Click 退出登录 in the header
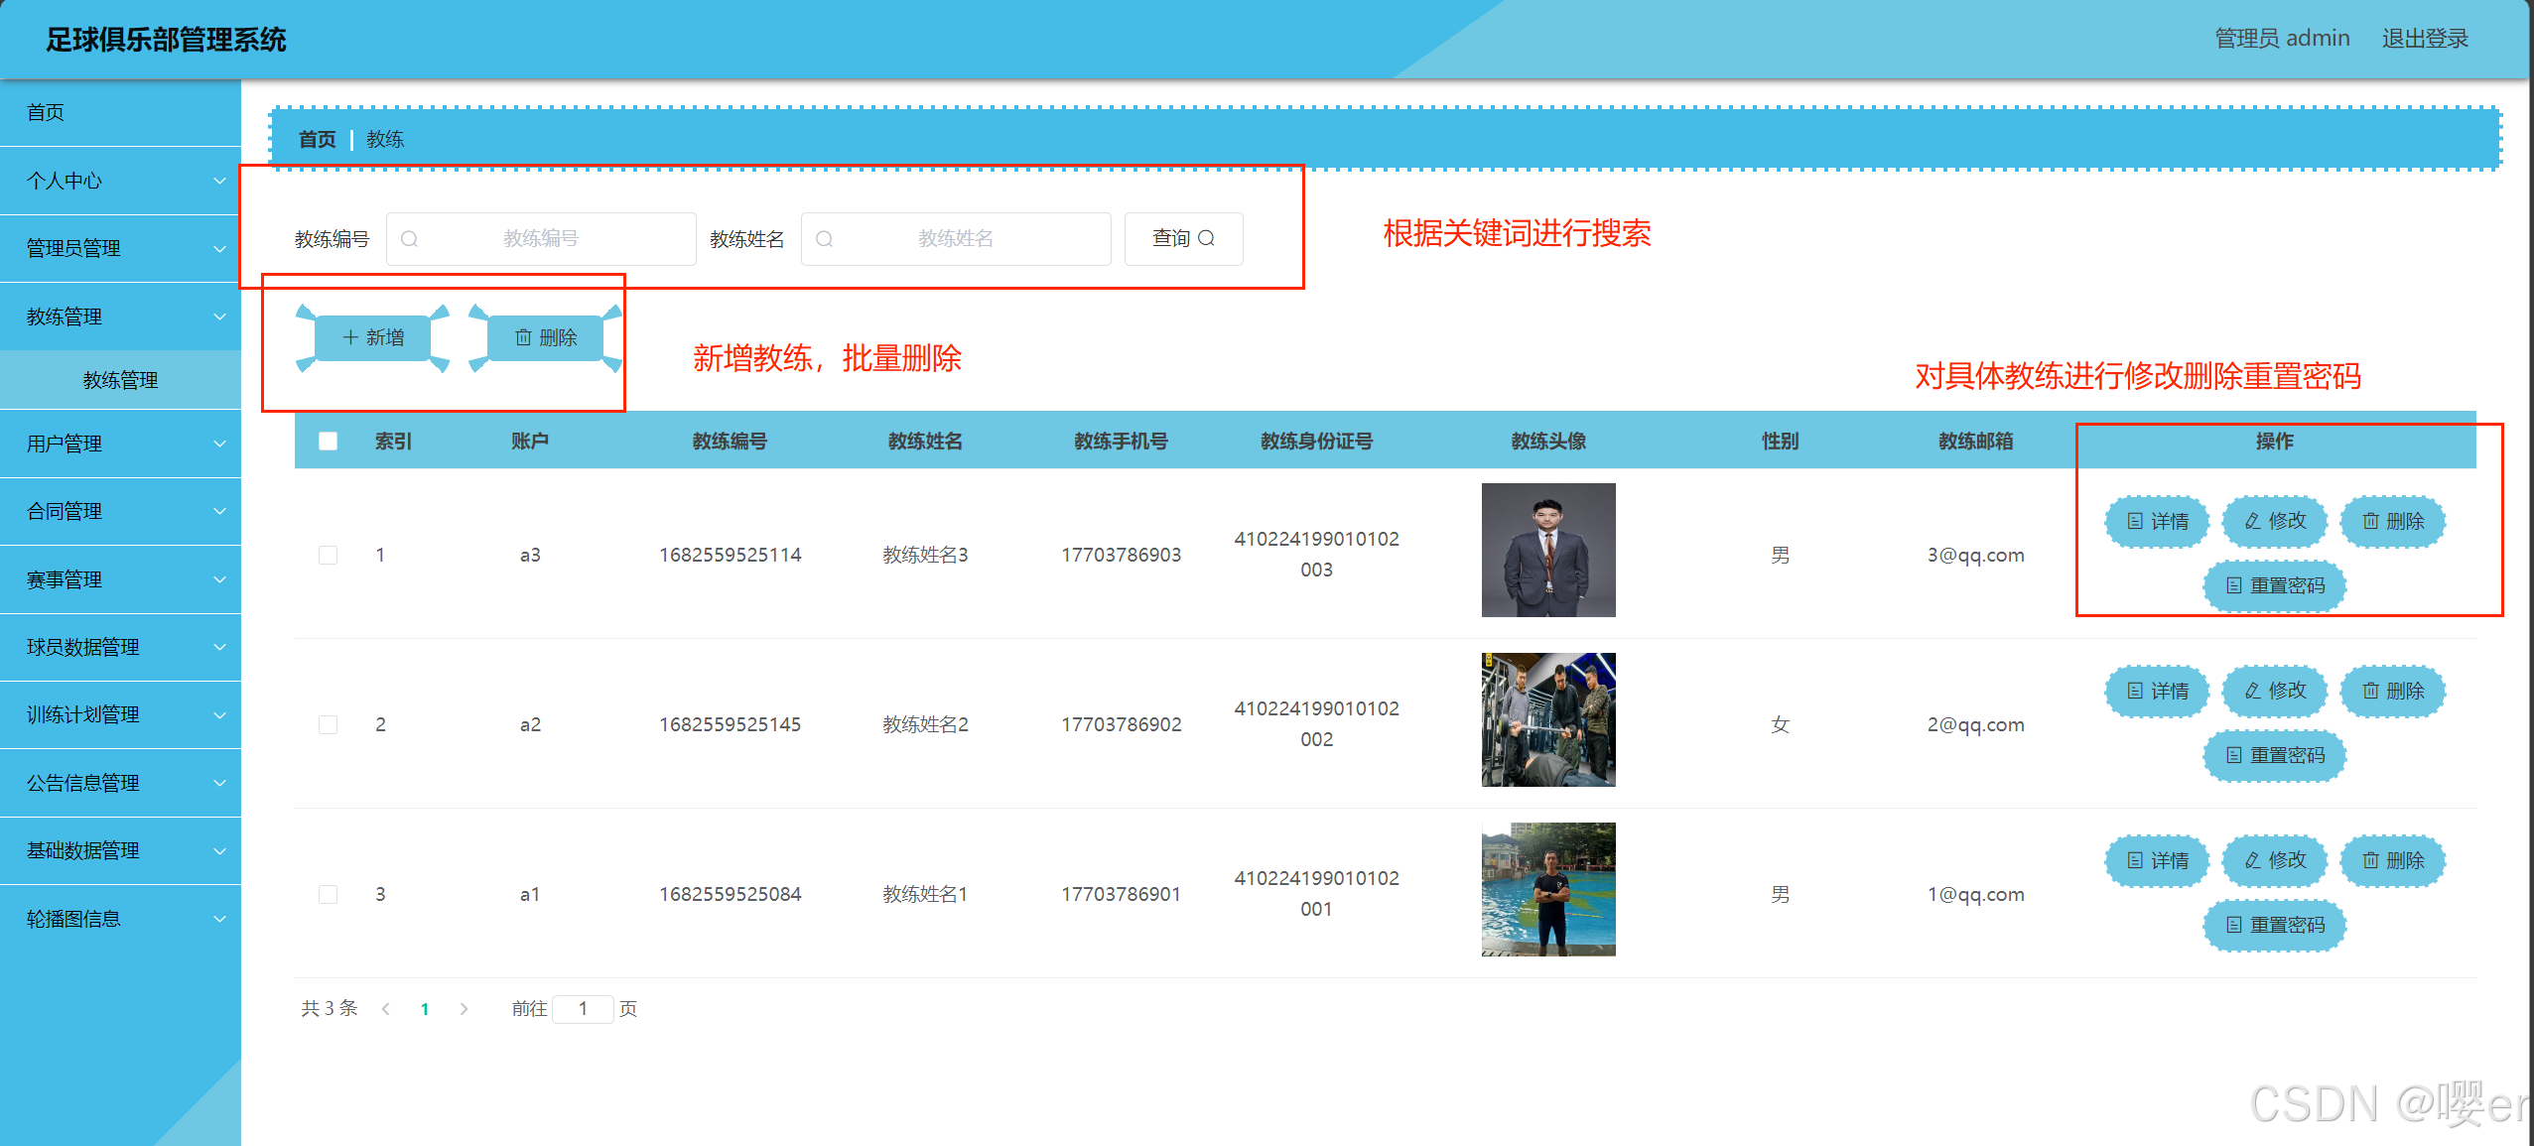The height and width of the screenshot is (1146, 2534). coord(2424,39)
